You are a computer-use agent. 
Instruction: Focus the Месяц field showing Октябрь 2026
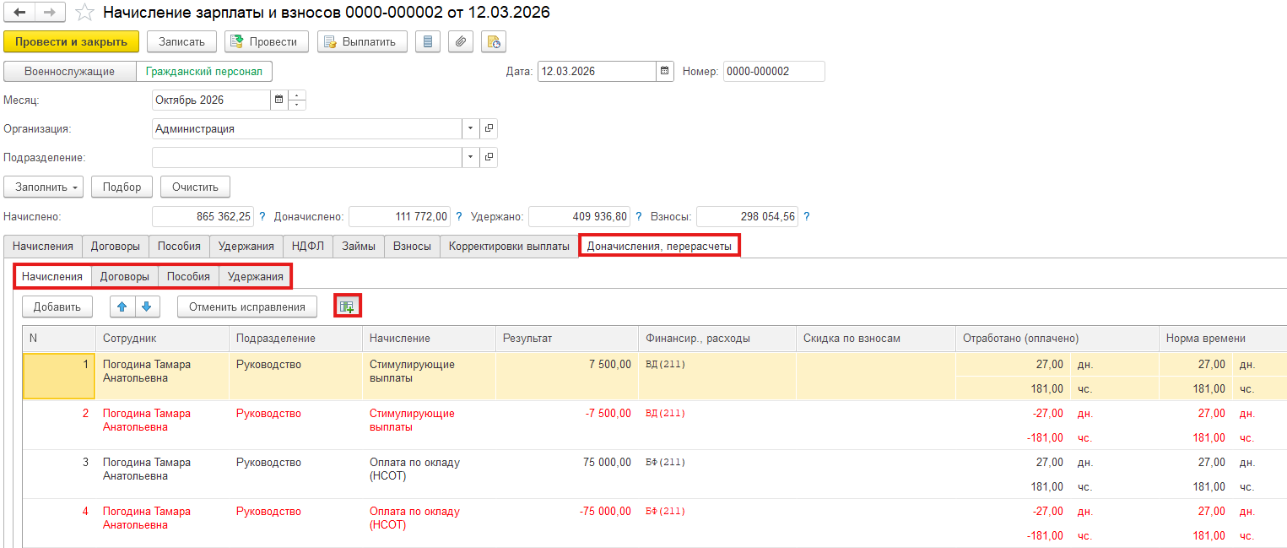pyautogui.click(x=211, y=100)
